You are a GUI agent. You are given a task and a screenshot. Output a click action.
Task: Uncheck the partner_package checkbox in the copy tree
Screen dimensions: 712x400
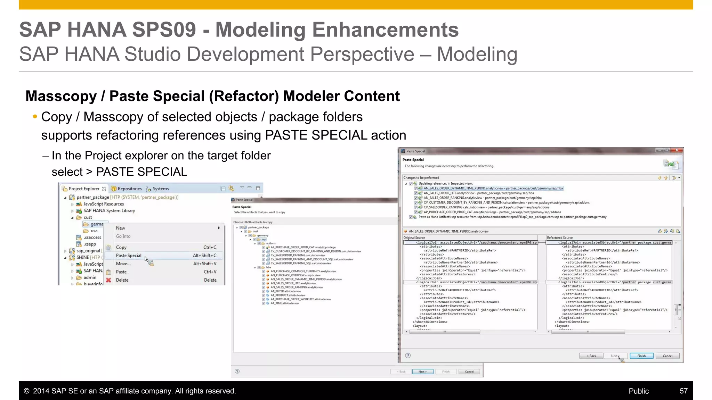[241, 227]
